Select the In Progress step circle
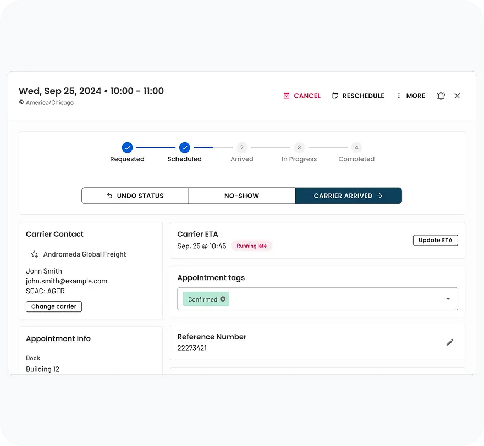 coord(299,148)
